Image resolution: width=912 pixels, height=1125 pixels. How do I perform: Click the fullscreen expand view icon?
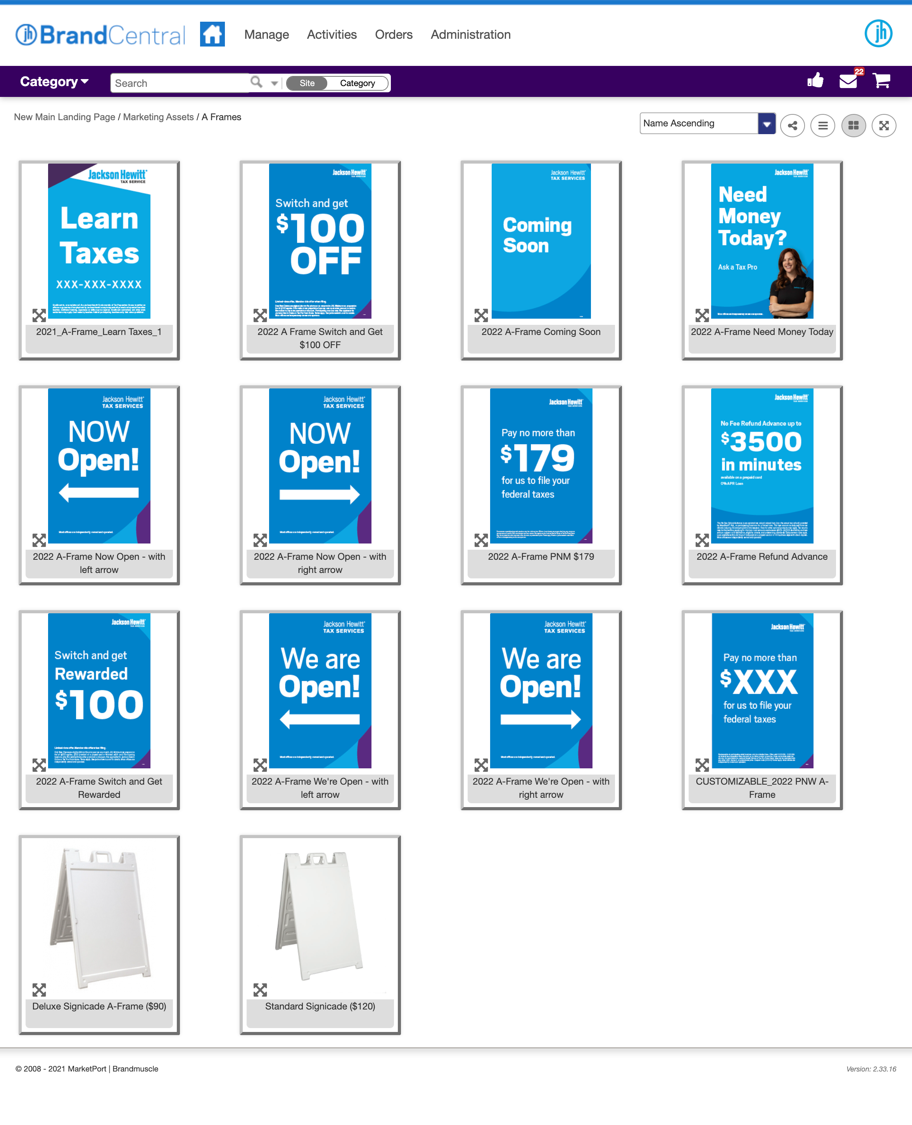click(884, 126)
